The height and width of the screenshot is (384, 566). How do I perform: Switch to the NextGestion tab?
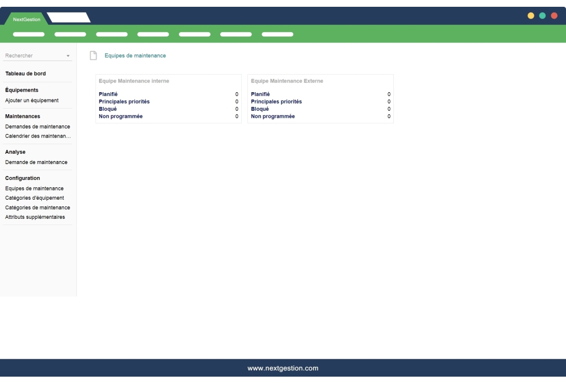point(27,20)
